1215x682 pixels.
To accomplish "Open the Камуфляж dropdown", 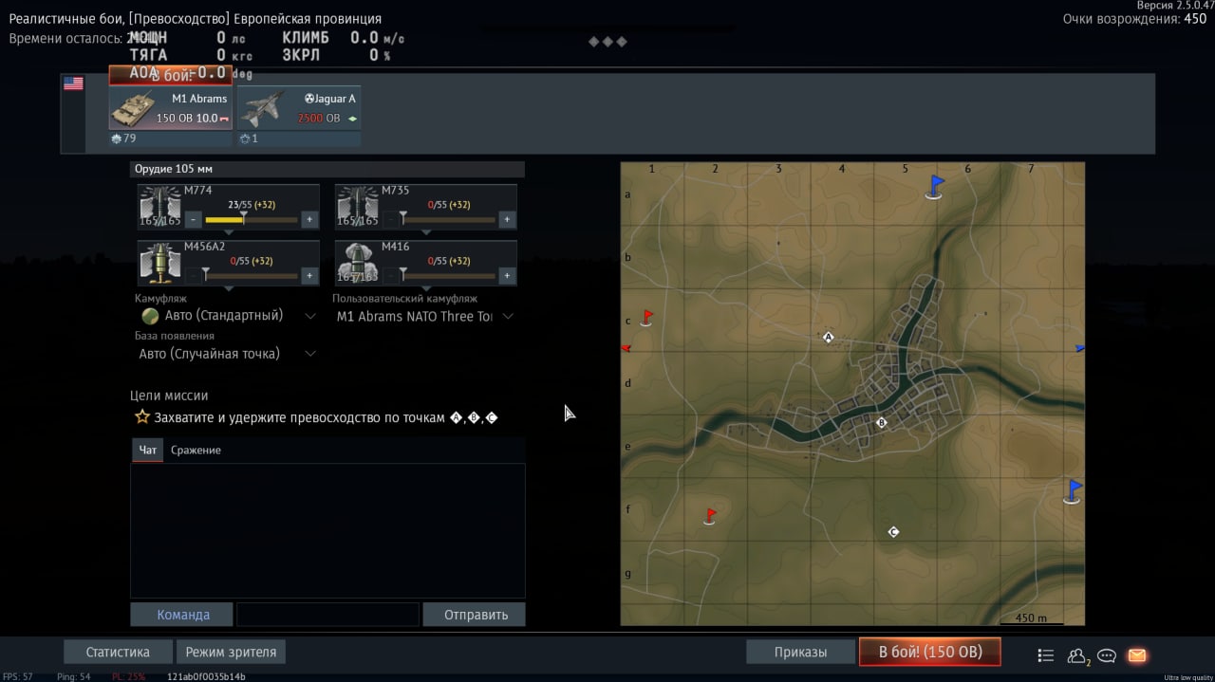I will [228, 316].
